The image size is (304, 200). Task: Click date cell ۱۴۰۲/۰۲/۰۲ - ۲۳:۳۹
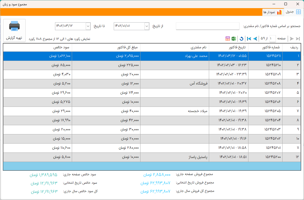point(229,74)
